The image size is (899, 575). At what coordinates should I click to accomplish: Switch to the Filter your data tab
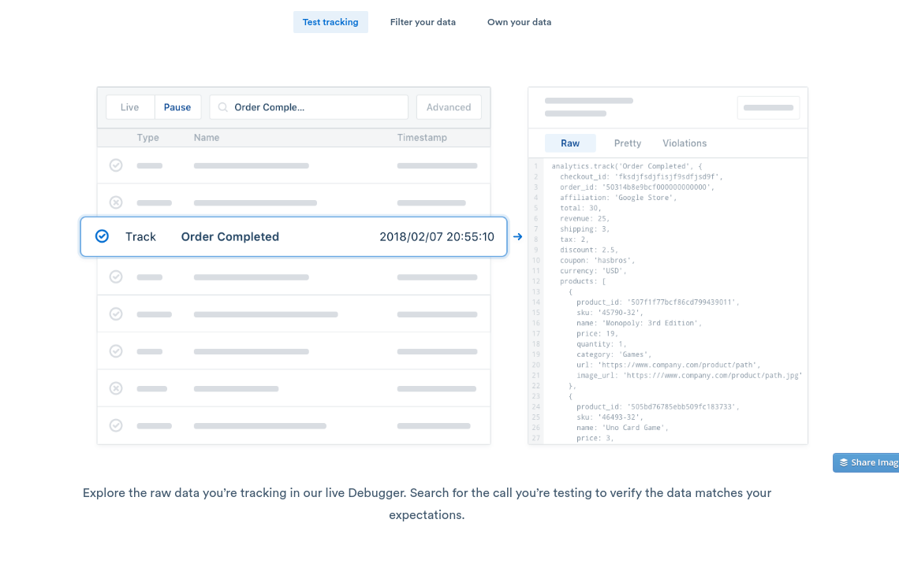pyautogui.click(x=423, y=22)
